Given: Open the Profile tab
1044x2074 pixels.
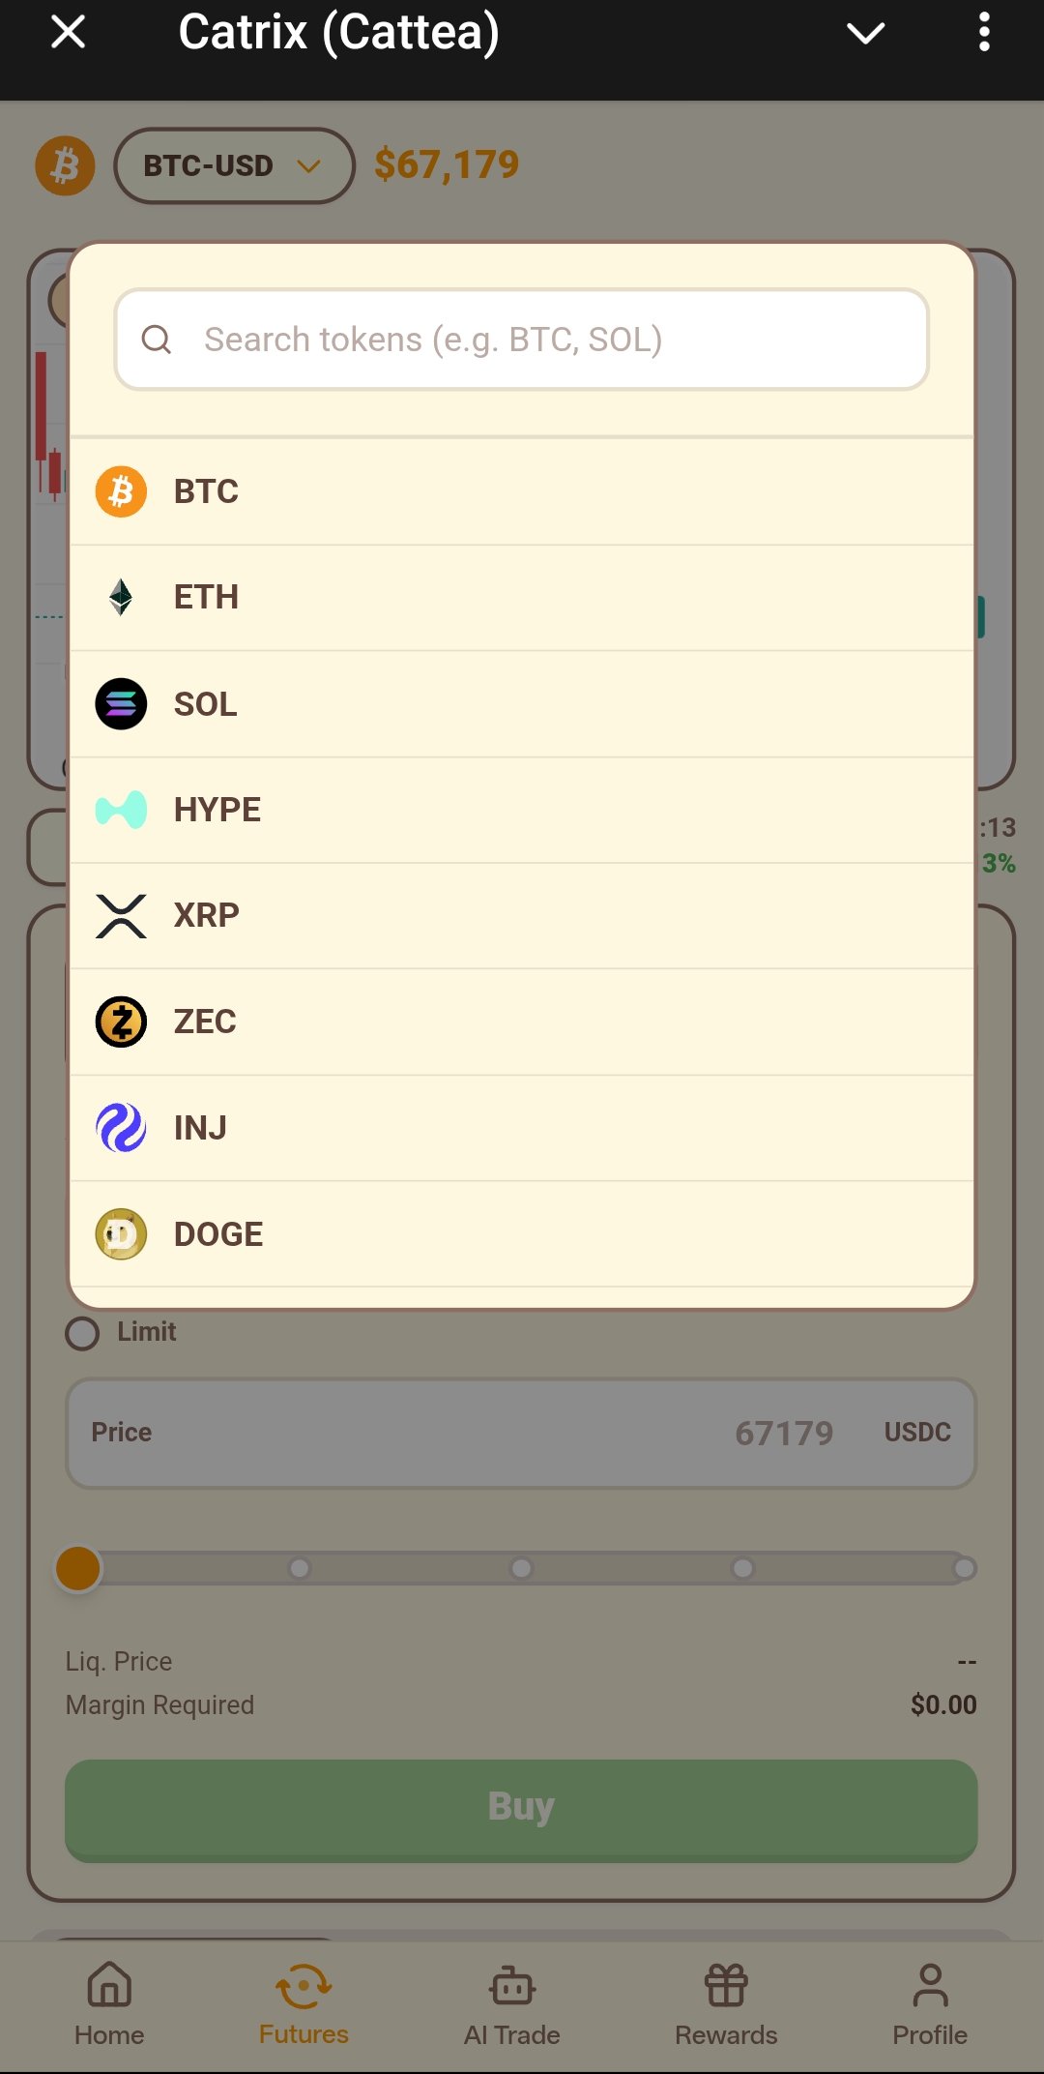Looking at the screenshot, I should pos(930,2004).
